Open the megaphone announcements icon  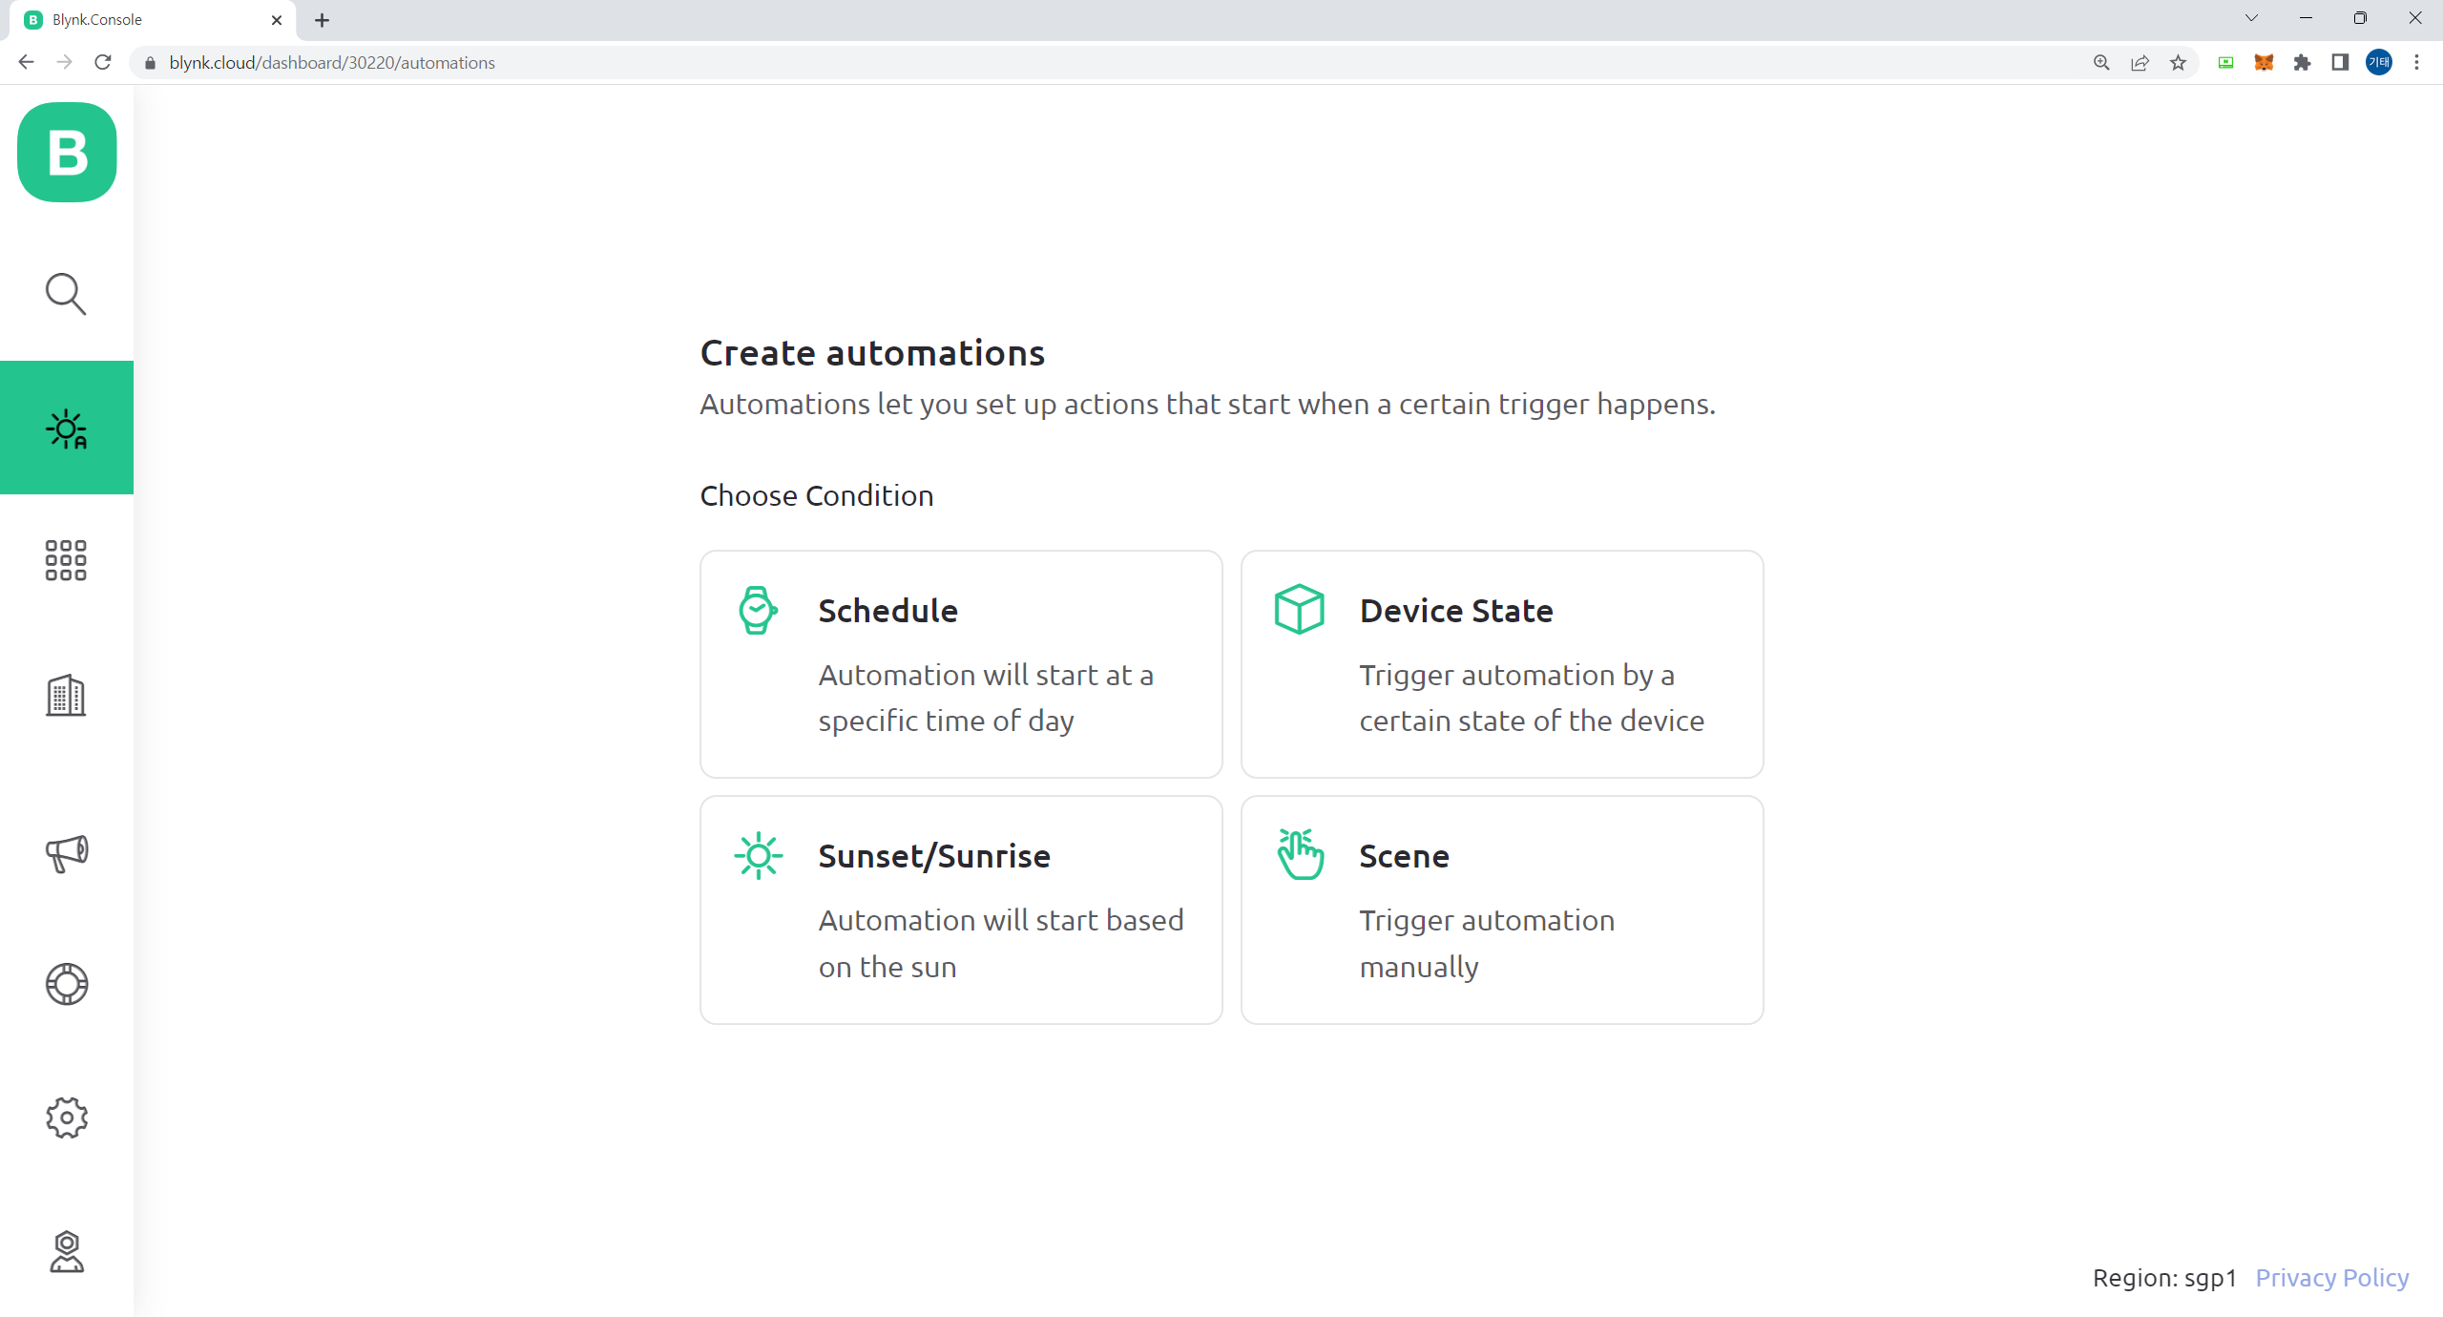click(x=66, y=852)
